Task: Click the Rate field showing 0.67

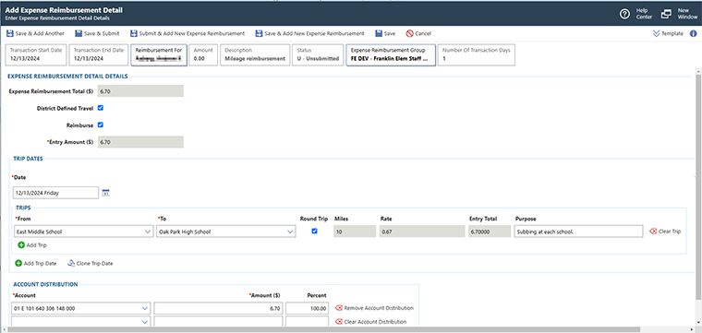Action: [x=422, y=232]
